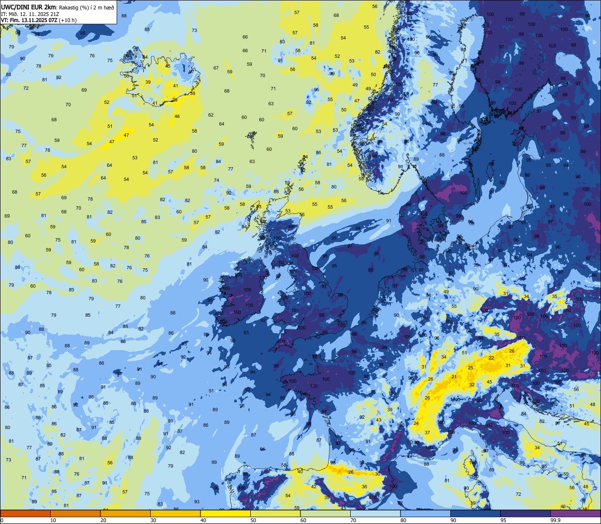Select the purple above-99.9 legend segment
The image size is (601, 524).
point(575,513)
